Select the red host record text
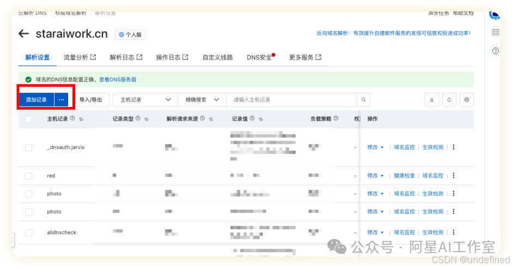 point(51,176)
